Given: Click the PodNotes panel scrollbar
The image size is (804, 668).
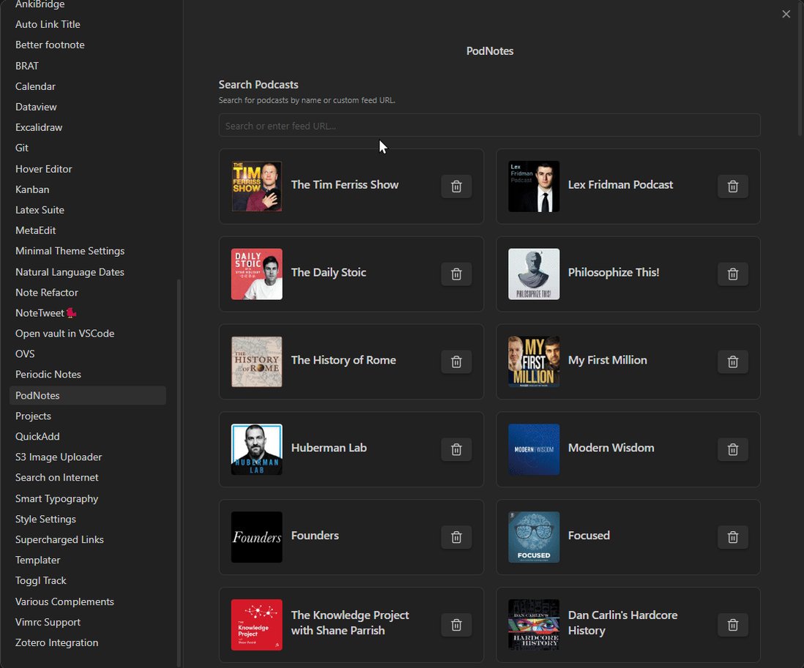Looking at the screenshot, I should (x=800, y=69).
